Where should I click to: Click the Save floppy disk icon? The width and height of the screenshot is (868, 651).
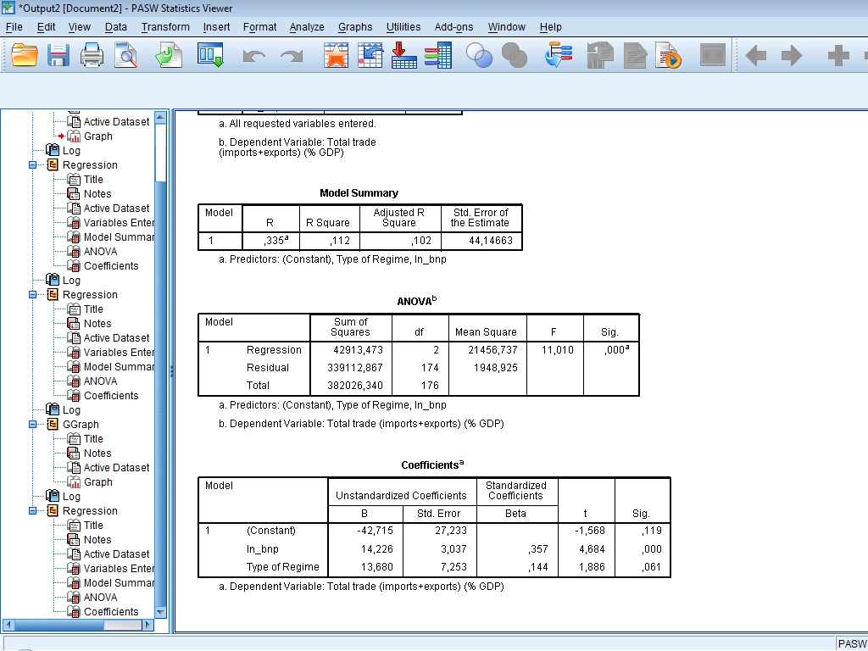[58, 56]
